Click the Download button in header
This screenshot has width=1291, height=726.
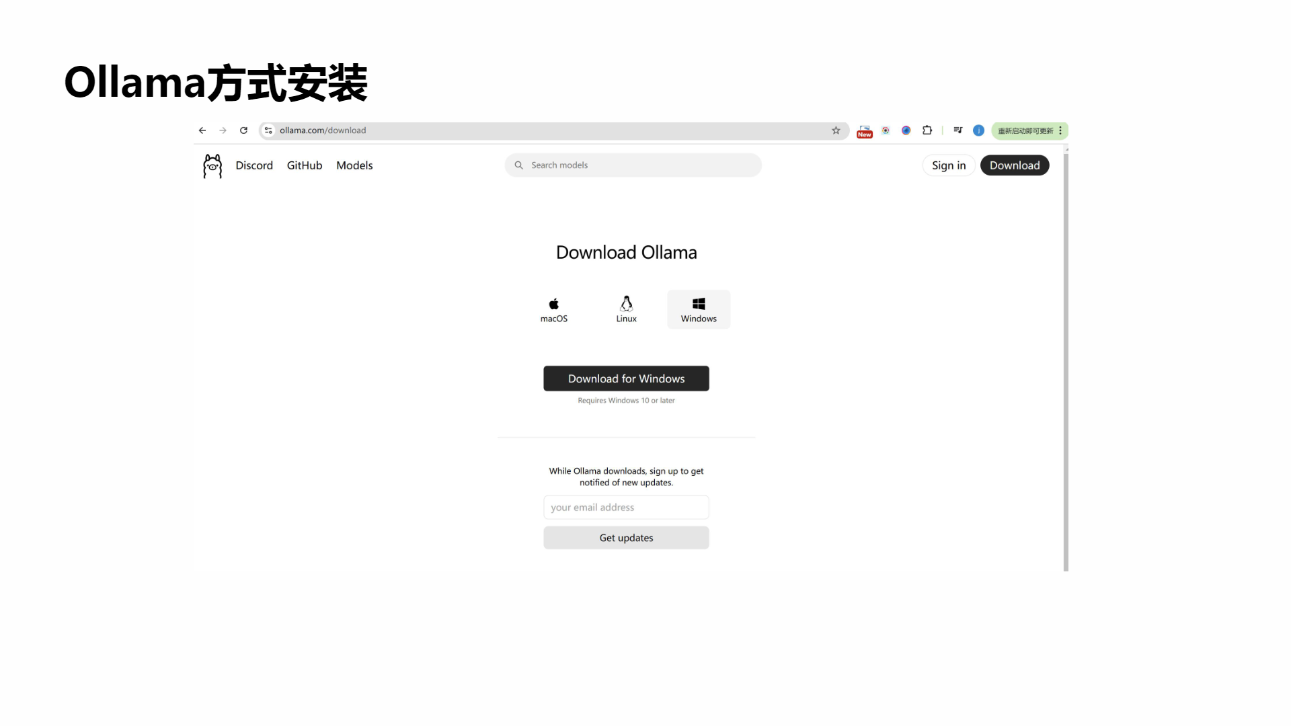(x=1015, y=165)
